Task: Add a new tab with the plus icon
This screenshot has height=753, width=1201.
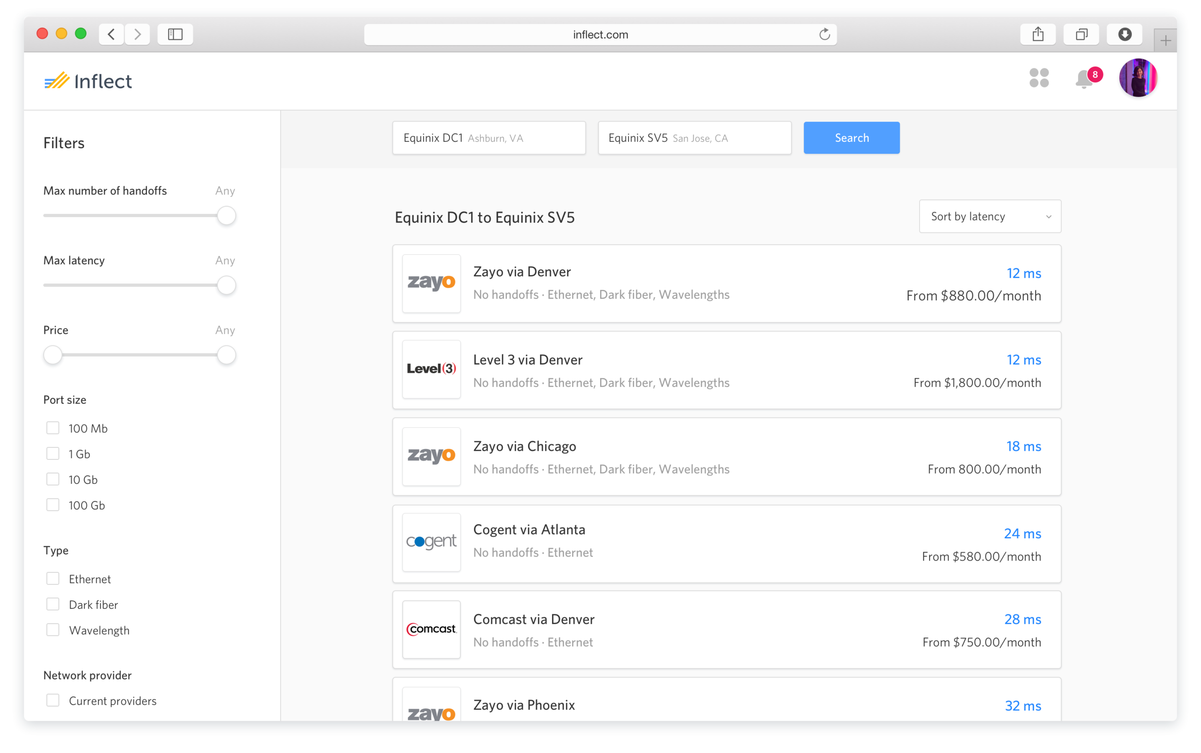Action: (x=1165, y=40)
